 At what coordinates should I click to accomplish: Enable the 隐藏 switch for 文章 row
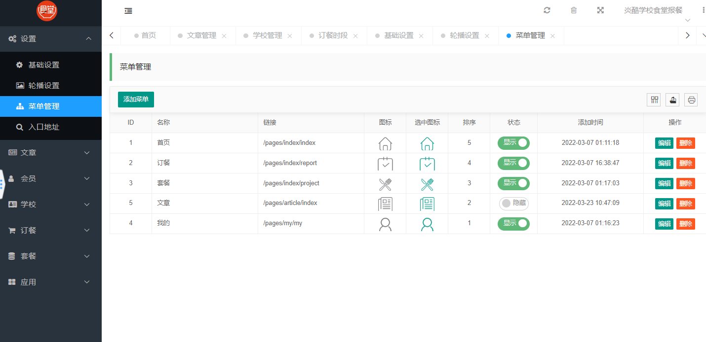[x=513, y=203]
